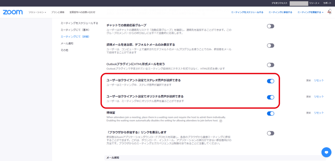
Task: Turn off the オリジナル音声 selection toggle
Action: coord(270,97)
